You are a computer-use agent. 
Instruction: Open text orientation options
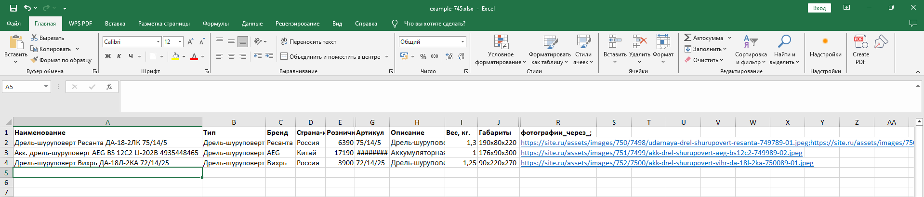pos(261,41)
